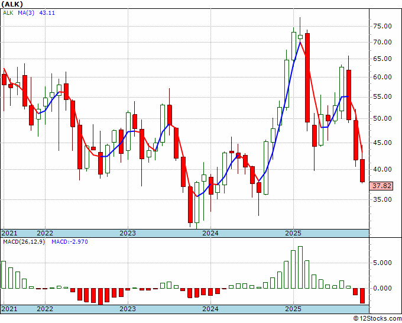Click the 2022 label on price chart axis

point(45,233)
